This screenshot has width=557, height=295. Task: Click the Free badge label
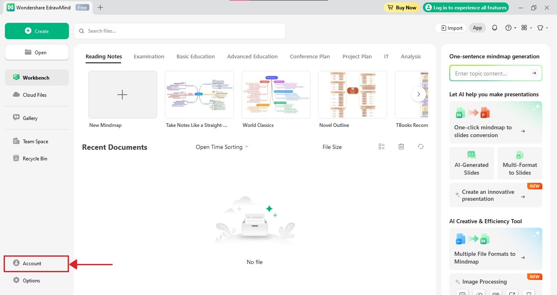[x=82, y=7]
